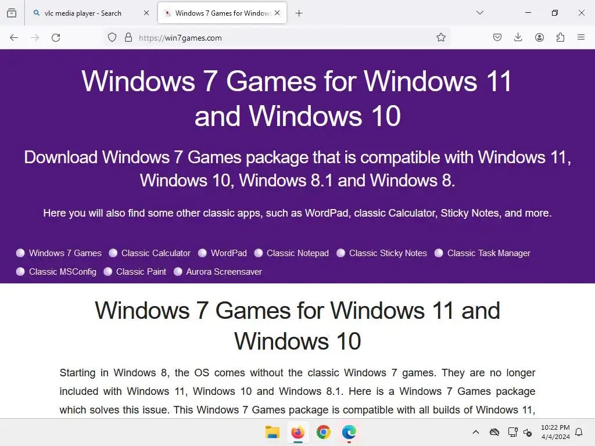Click Firefox icon in taskbar

(x=298, y=432)
